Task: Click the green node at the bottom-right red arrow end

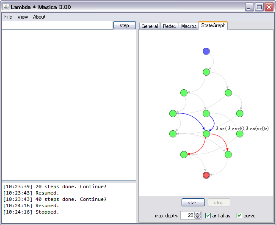Action: [228, 154]
